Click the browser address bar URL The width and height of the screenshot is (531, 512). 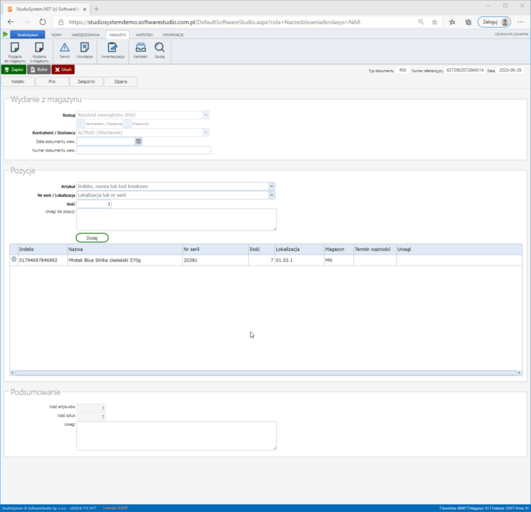(215, 22)
